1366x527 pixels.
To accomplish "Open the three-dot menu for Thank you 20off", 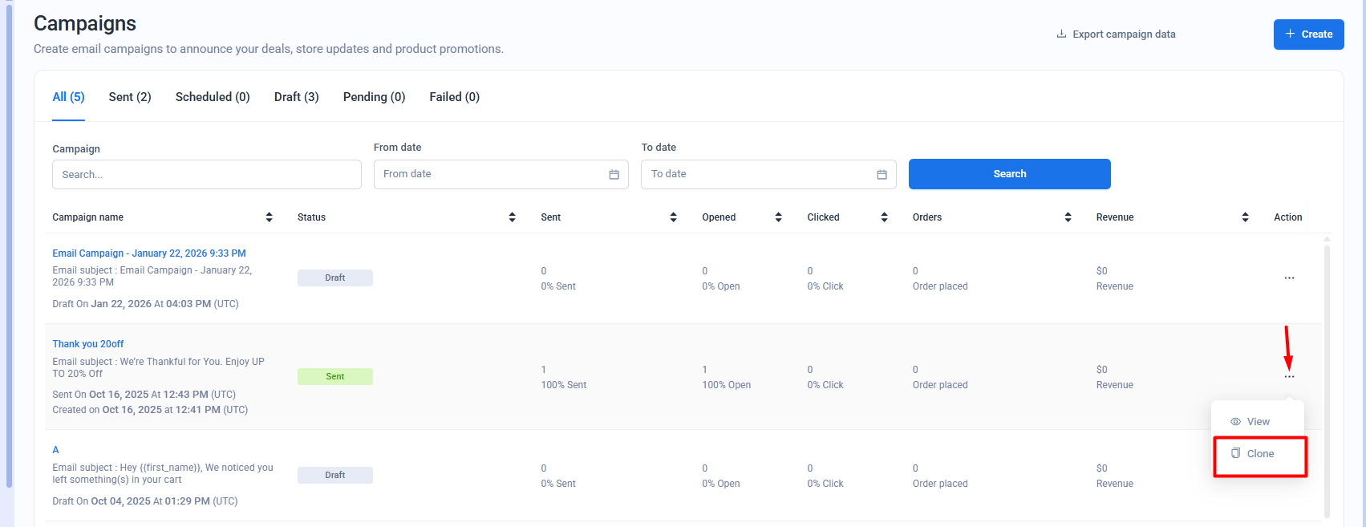I will (x=1289, y=377).
